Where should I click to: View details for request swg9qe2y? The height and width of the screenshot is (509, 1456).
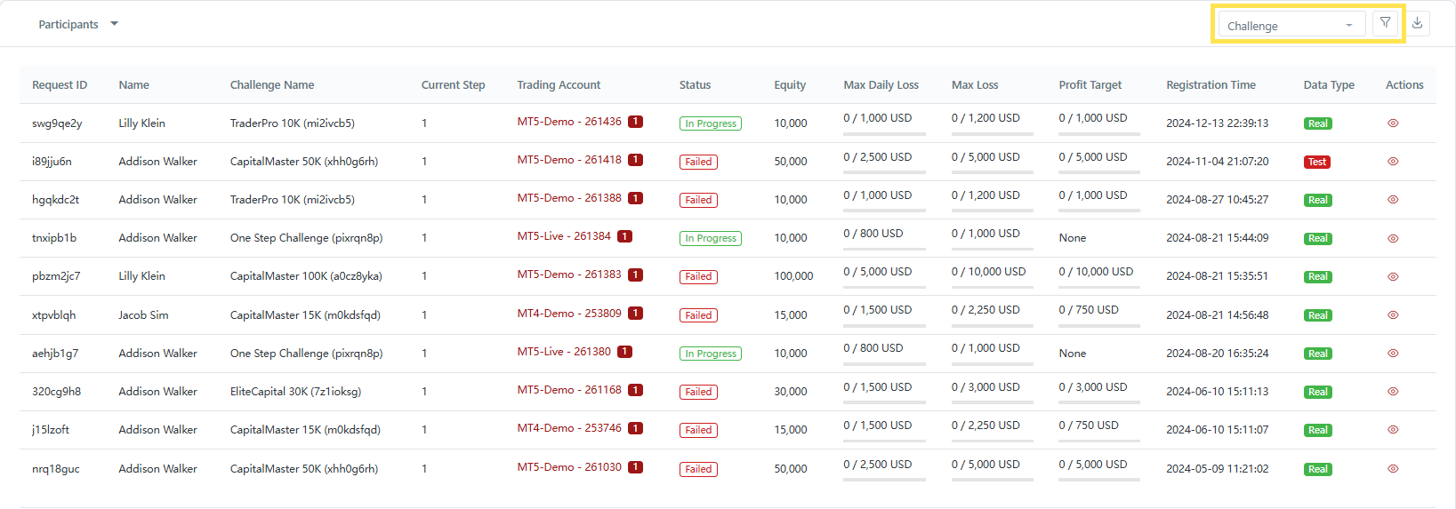[1393, 123]
